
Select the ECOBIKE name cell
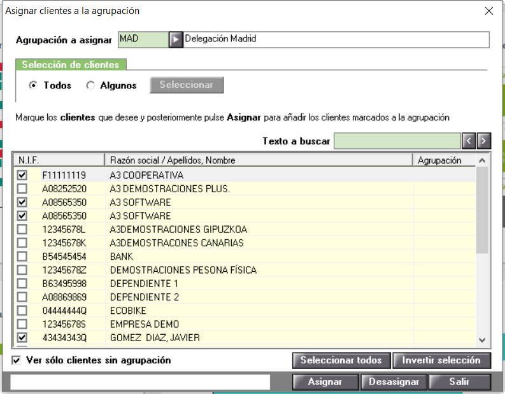259,311
